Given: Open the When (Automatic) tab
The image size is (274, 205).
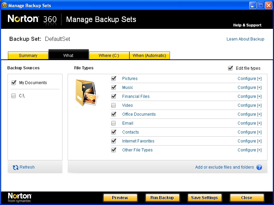Looking at the screenshot, I should tap(150, 55).
